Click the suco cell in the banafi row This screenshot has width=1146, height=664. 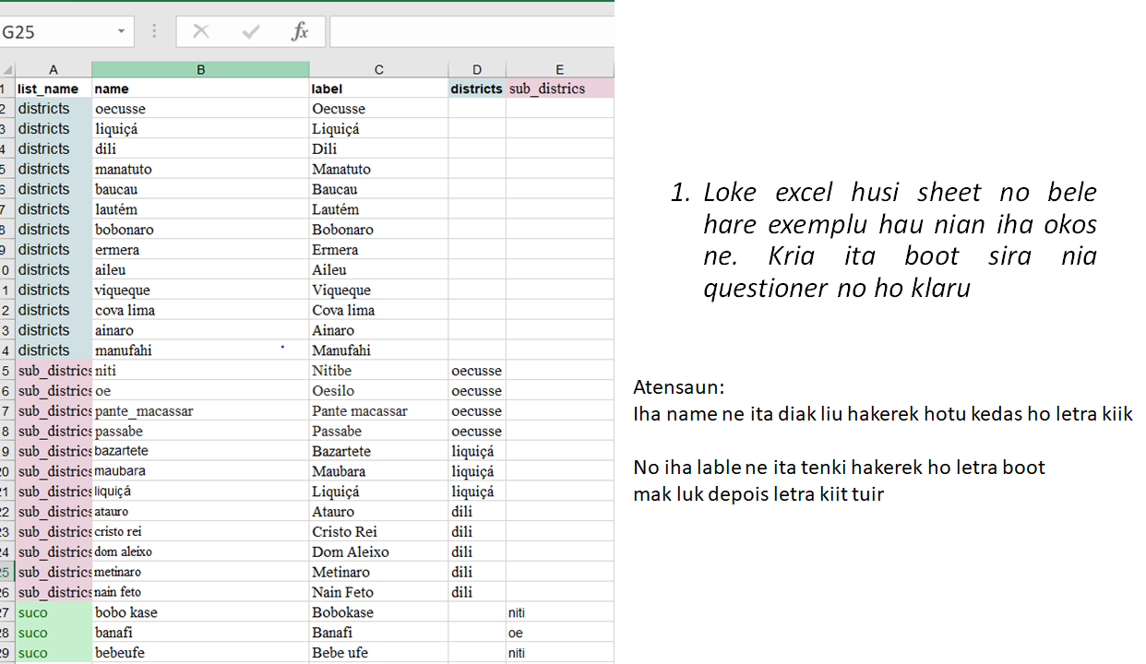(x=54, y=633)
